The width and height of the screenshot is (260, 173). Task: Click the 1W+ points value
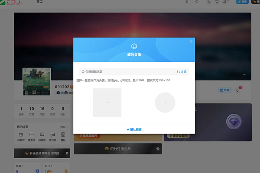click(x=48, y=171)
